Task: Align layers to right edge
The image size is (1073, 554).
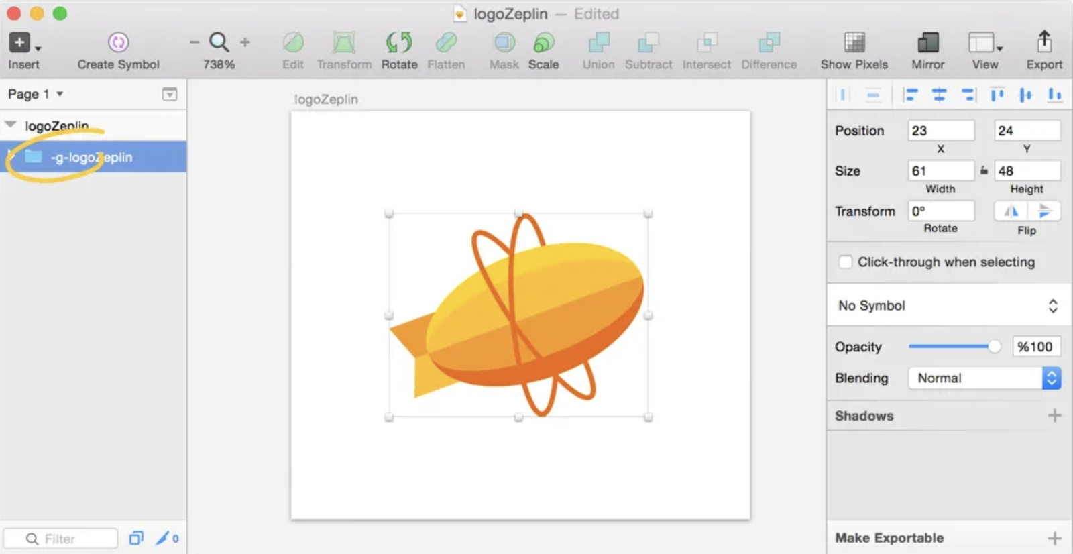Action: point(968,95)
